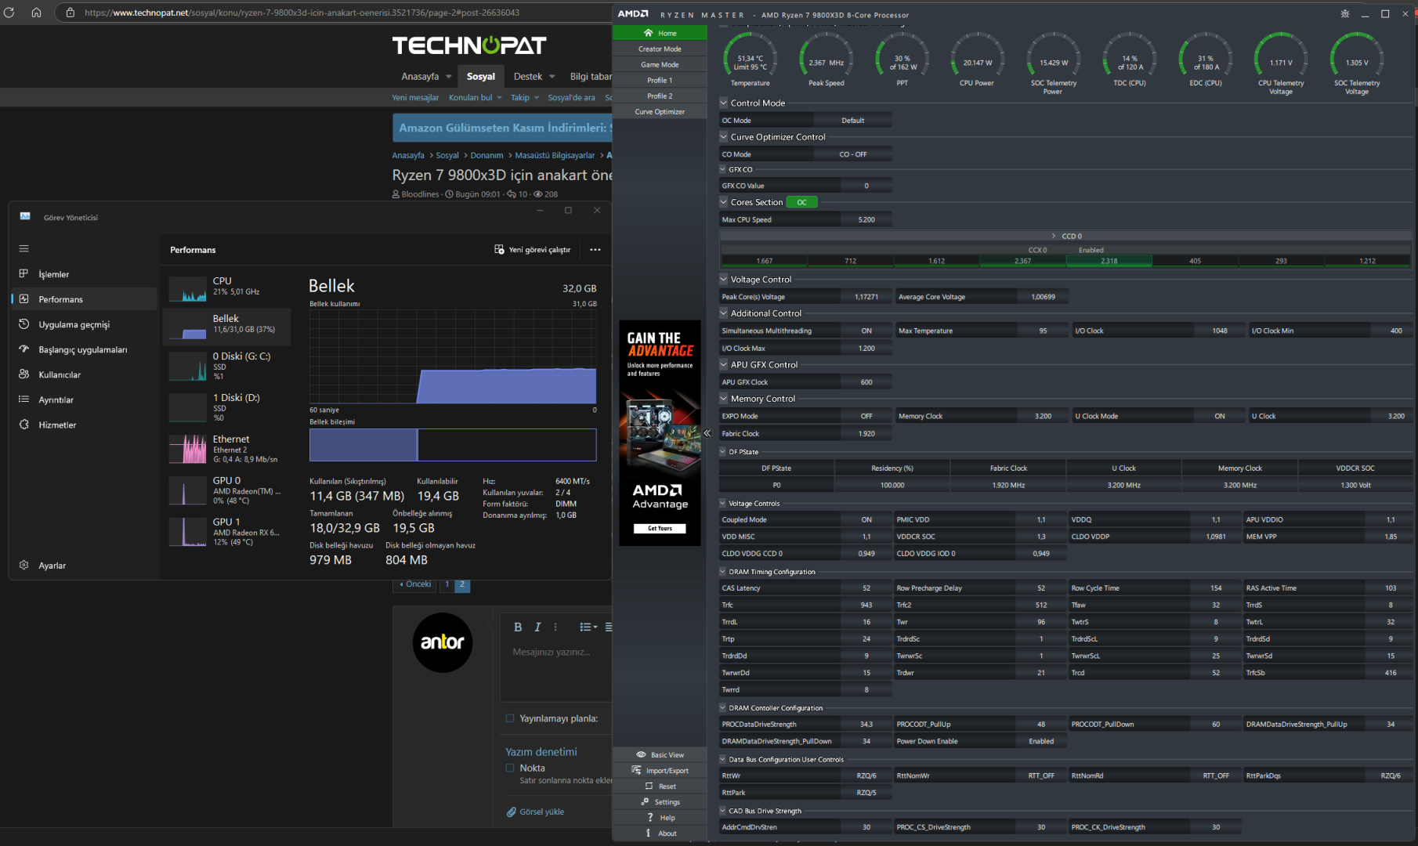Viewport: 1418px width, 846px height.
Task: Open the Konuları bul dropdown
Action: click(476, 98)
